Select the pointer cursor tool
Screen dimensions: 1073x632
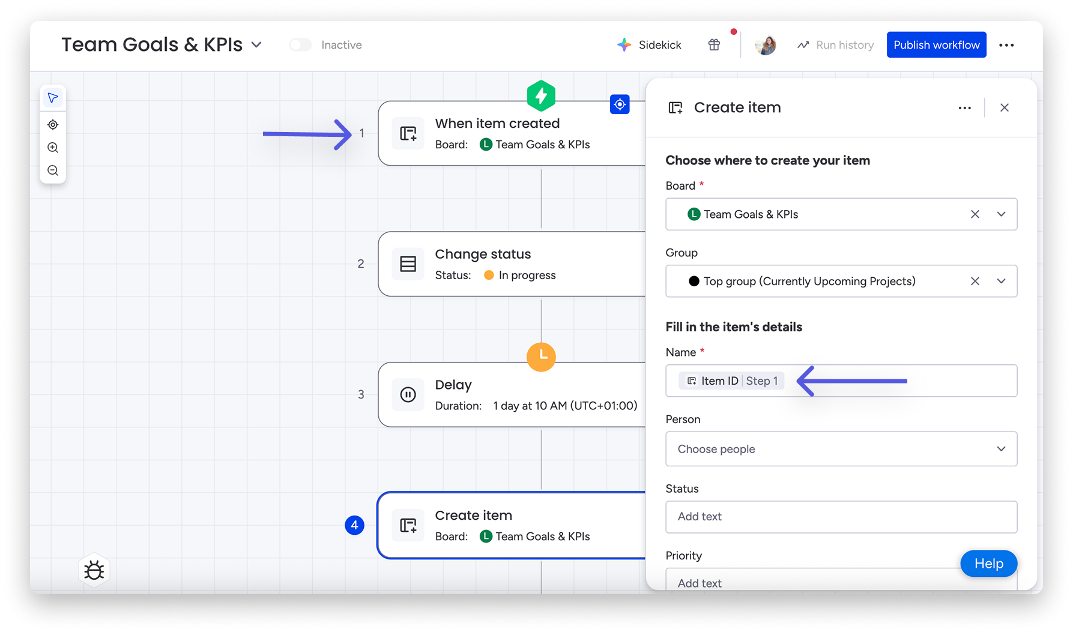53,98
